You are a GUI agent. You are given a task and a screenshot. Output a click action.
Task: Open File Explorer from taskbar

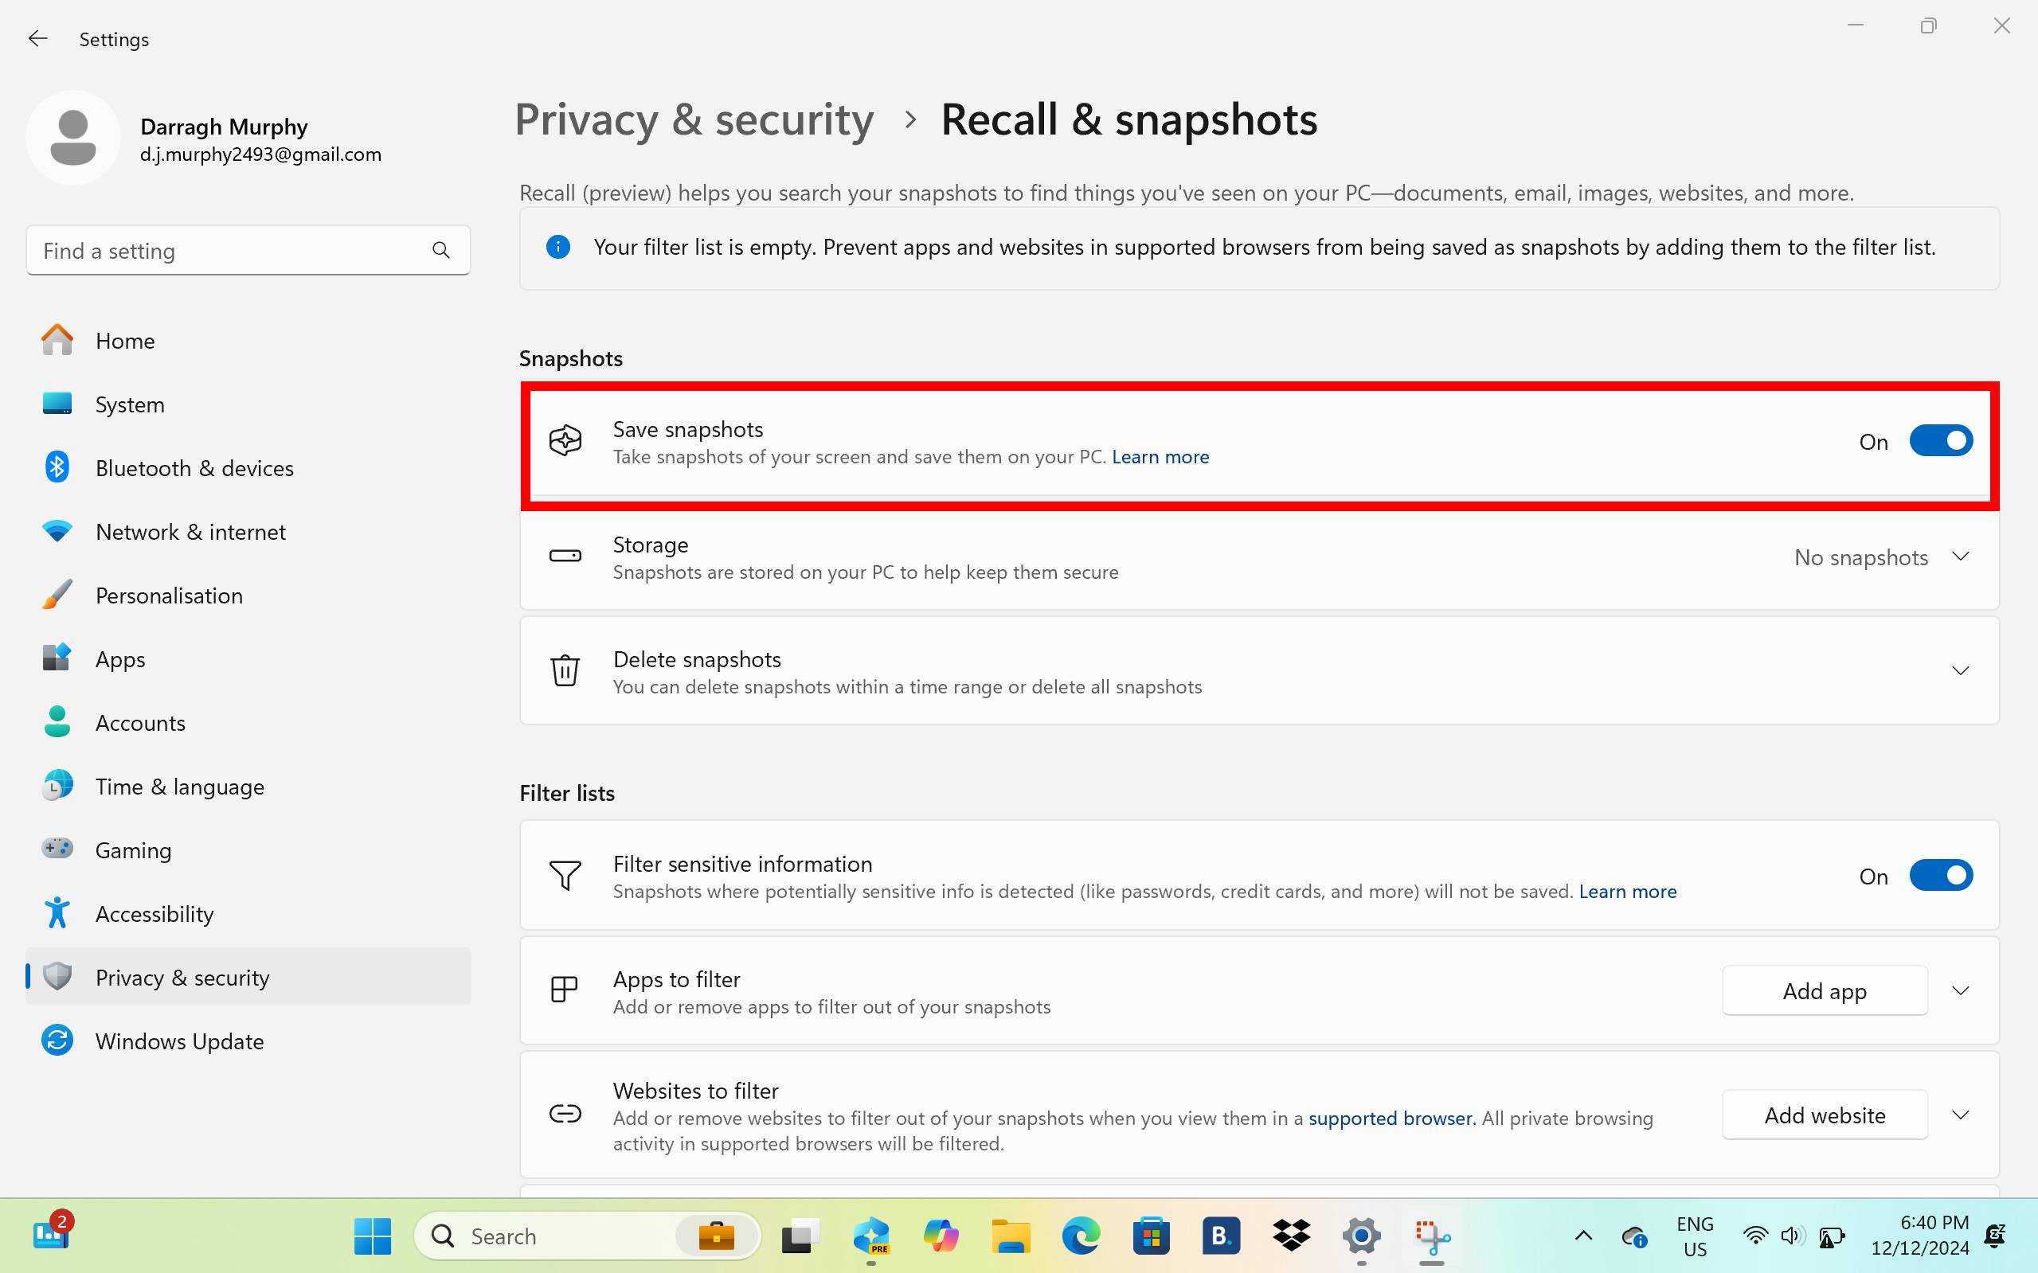(1011, 1235)
